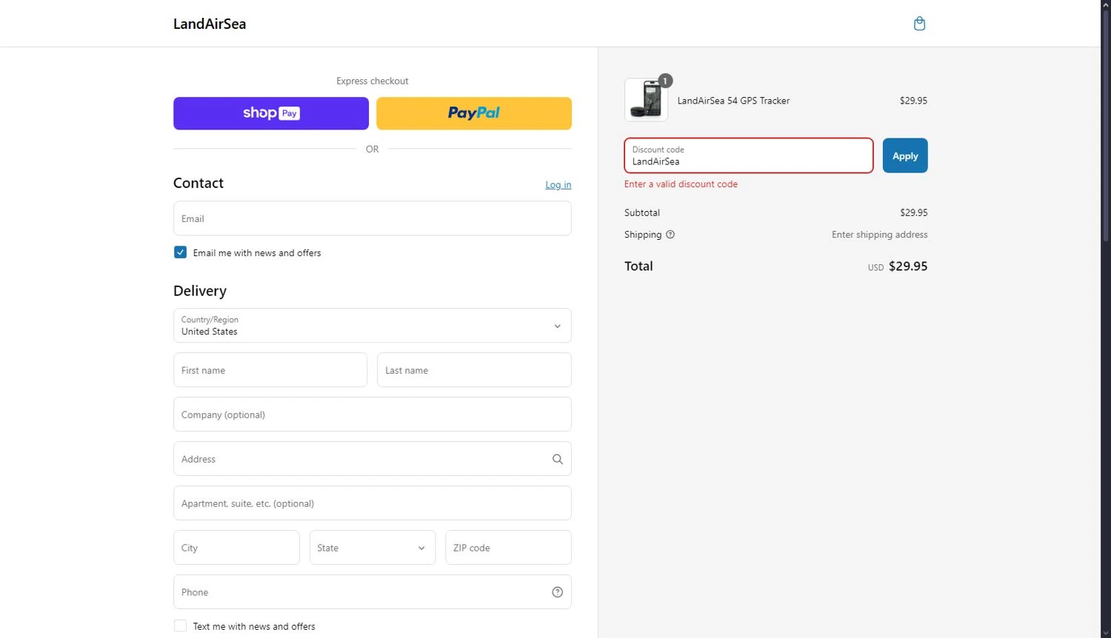Screen dimensions: 1111x638
Task: Focus the City input field
Action: 236,548
